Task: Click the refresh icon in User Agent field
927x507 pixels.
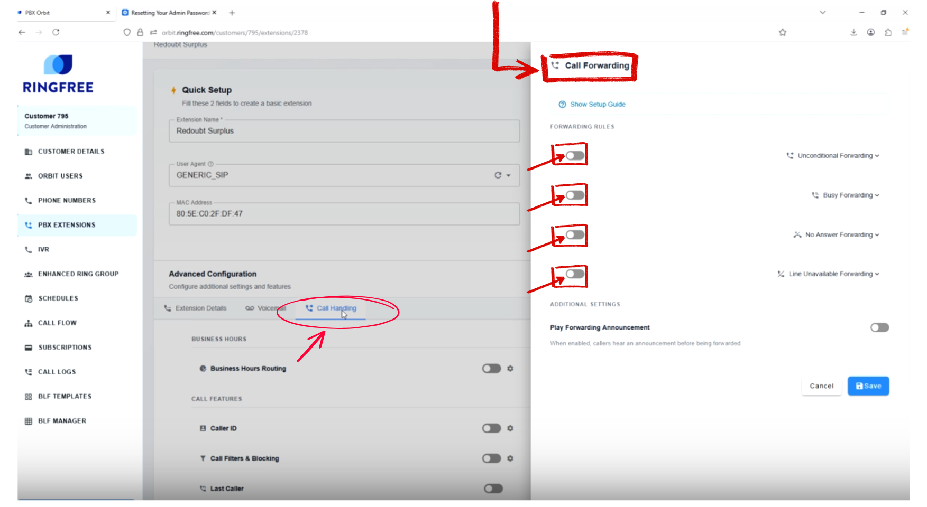Action: pos(498,175)
